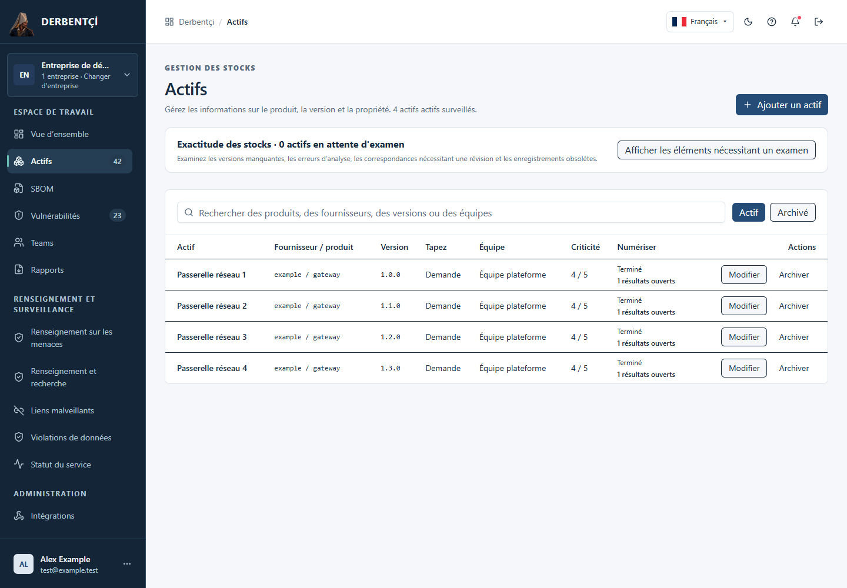Modify Passerelle réseau 1
The width and height of the screenshot is (847, 588).
tap(744, 275)
